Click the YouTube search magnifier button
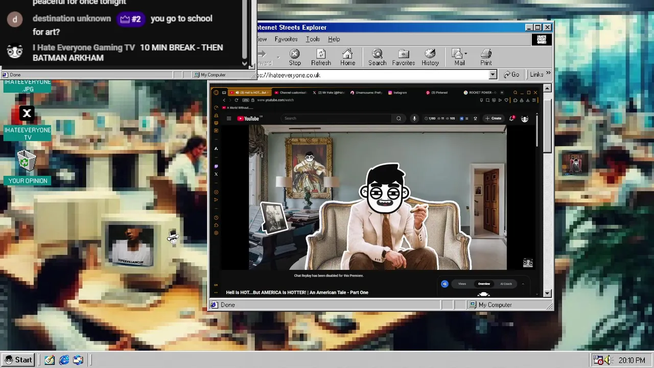The image size is (654, 368). tap(399, 119)
